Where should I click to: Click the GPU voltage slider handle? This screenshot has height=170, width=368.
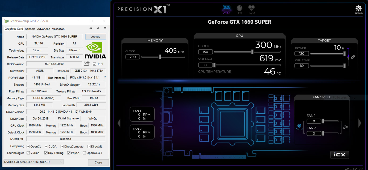tap(214, 65)
